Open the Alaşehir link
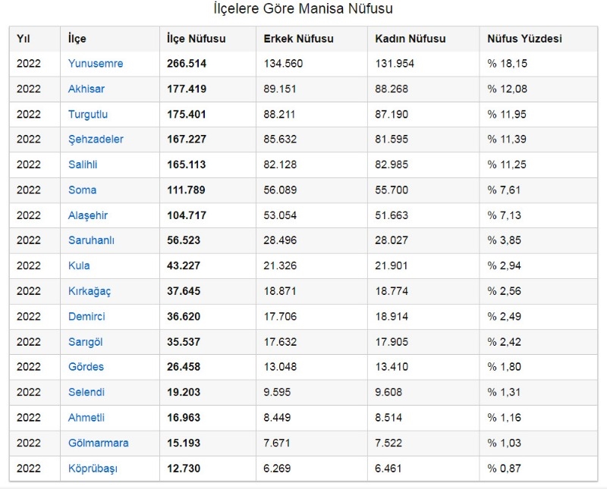607x489 pixels. pos(87,215)
